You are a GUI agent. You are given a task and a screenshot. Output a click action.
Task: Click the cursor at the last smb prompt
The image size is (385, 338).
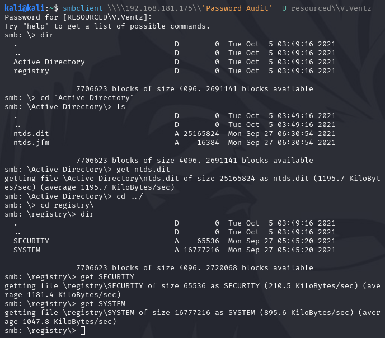point(83,331)
